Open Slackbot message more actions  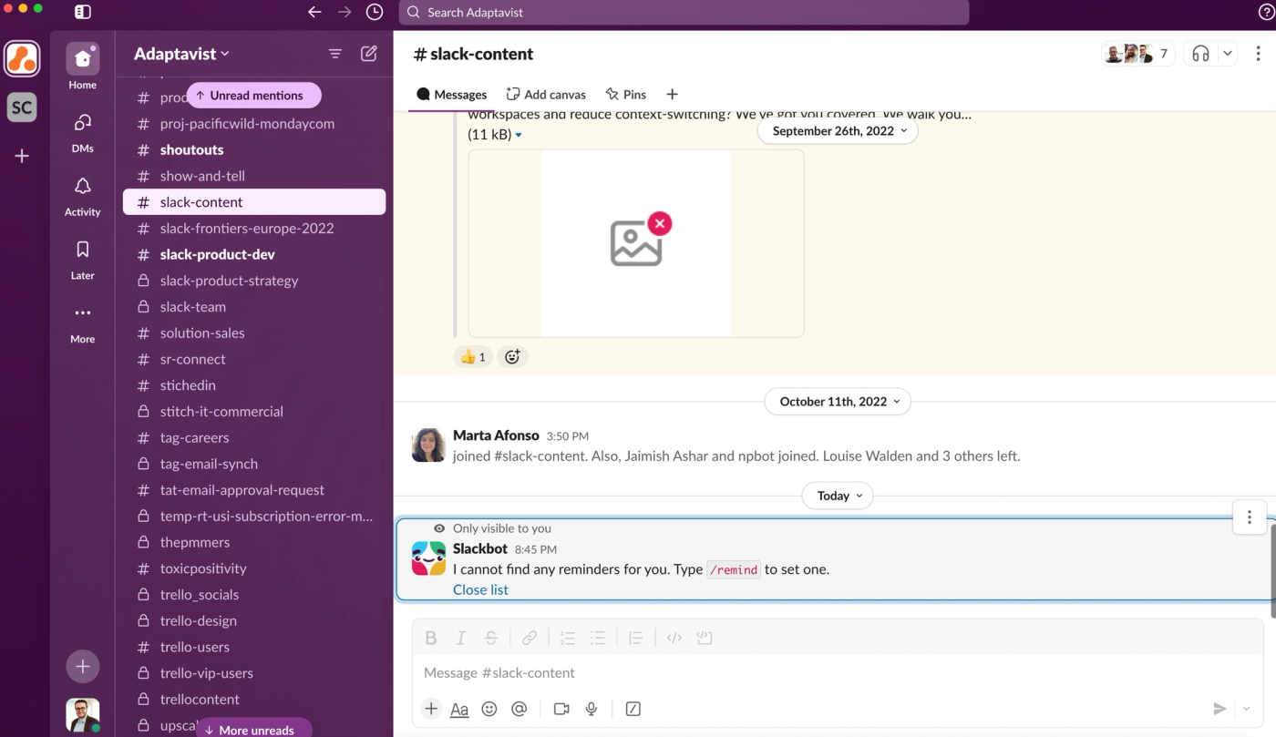1250,517
